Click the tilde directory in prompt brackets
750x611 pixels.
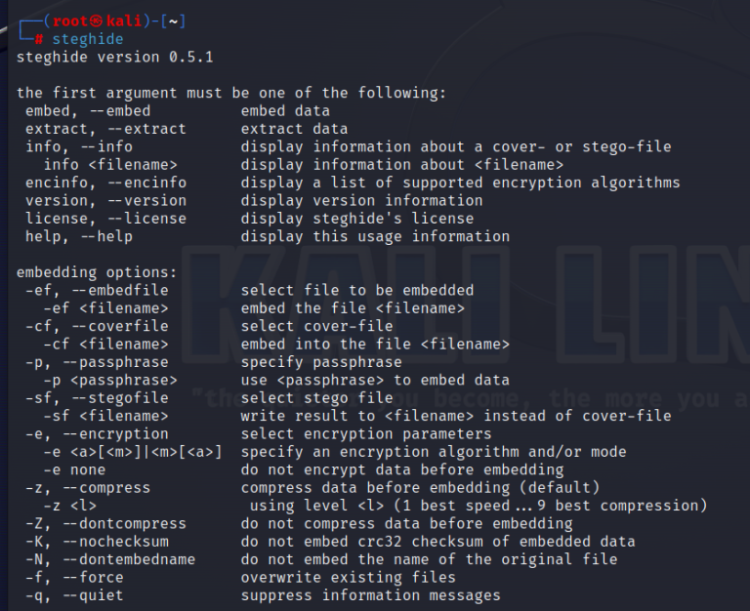tap(173, 21)
